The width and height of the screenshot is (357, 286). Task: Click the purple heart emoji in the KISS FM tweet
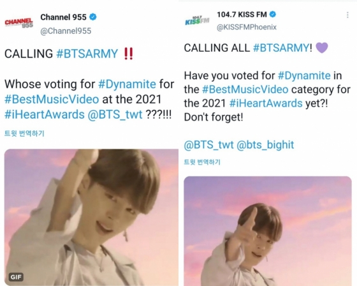(322, 48)
